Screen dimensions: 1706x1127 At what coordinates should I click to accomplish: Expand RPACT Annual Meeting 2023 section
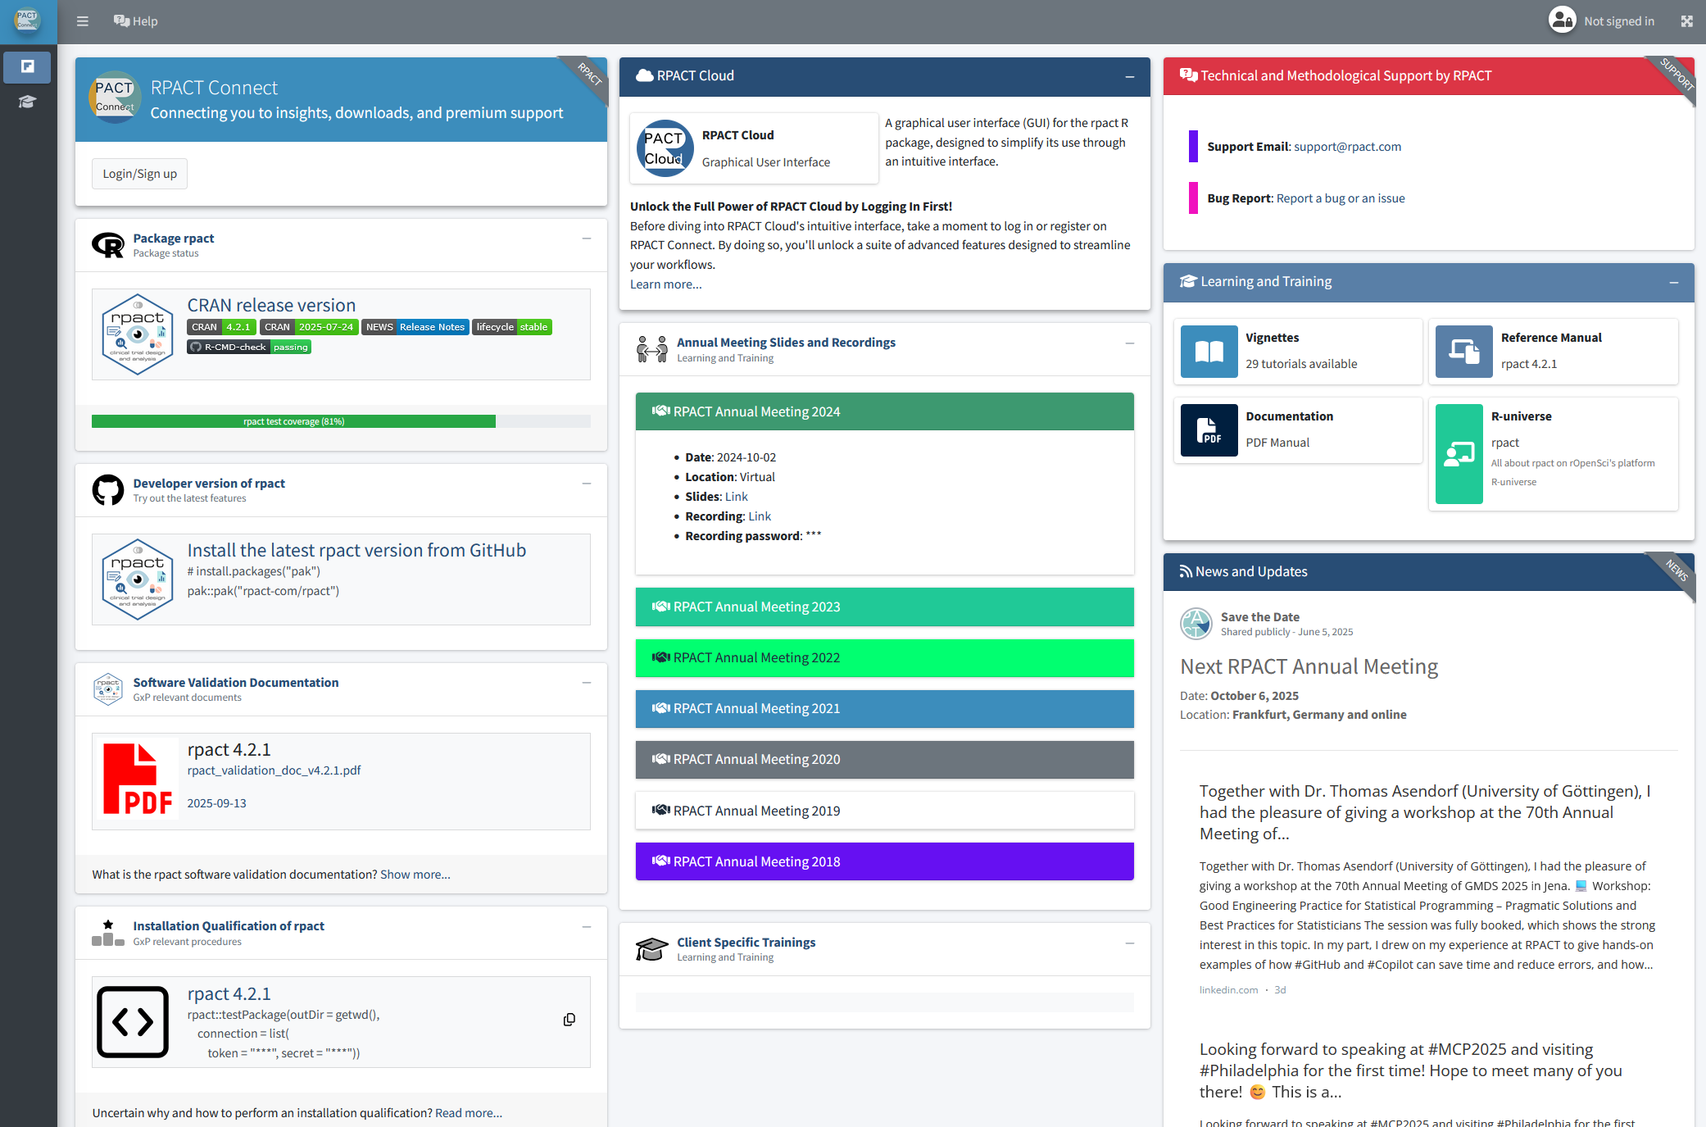[x=884, y=607]
